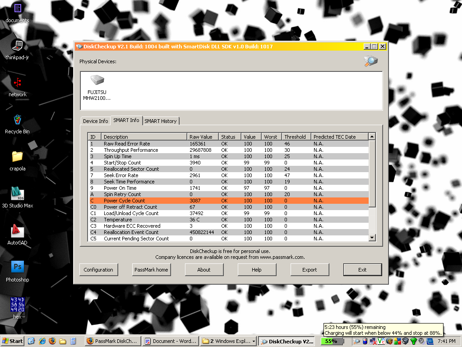462x347 pixels.
Task: Select the Power On Time row
Action: (x=229, y=188)
